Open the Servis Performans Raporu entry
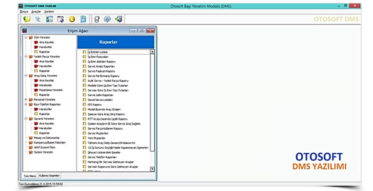This screenshot has height=191, width=373. [x=103, y=76]
